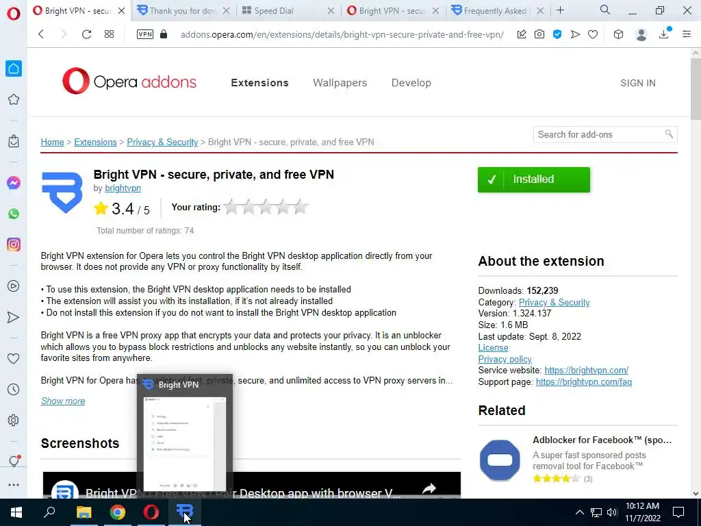Click the address bar URL
Image resolution: width=701 pixels, height=526 pixels.
342,34
